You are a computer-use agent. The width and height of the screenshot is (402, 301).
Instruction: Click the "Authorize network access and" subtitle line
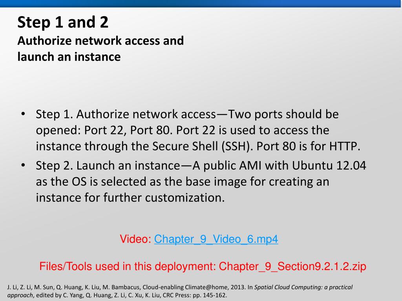(100, 41)
